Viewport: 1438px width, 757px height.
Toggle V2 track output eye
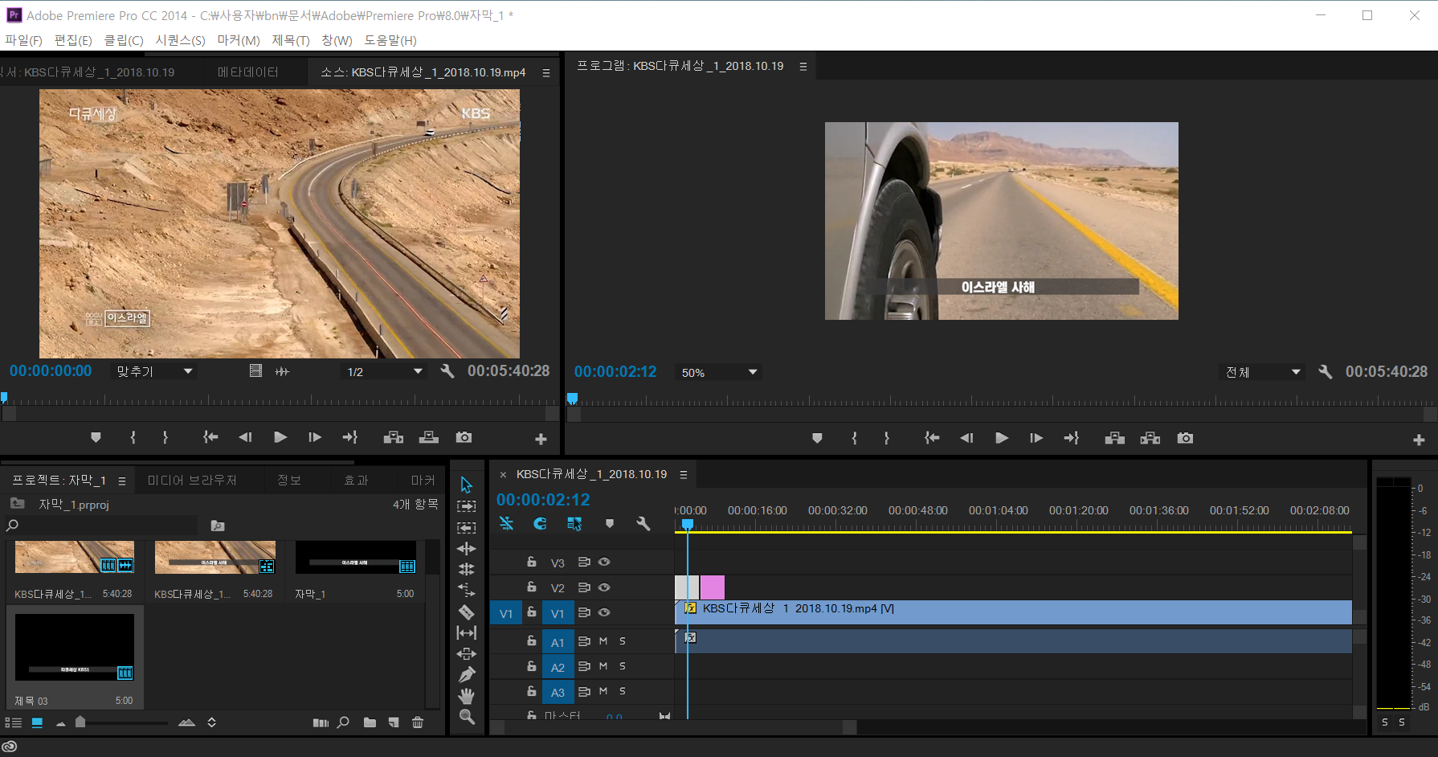pyautogui.click(x=604, y=587)
